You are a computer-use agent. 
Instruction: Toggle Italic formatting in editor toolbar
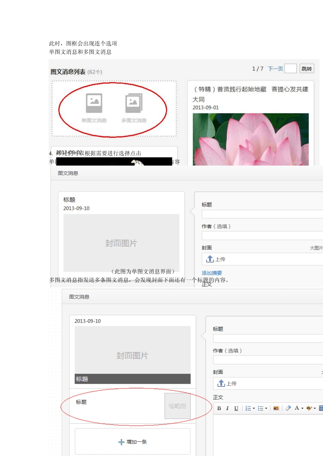click(227, 408)
